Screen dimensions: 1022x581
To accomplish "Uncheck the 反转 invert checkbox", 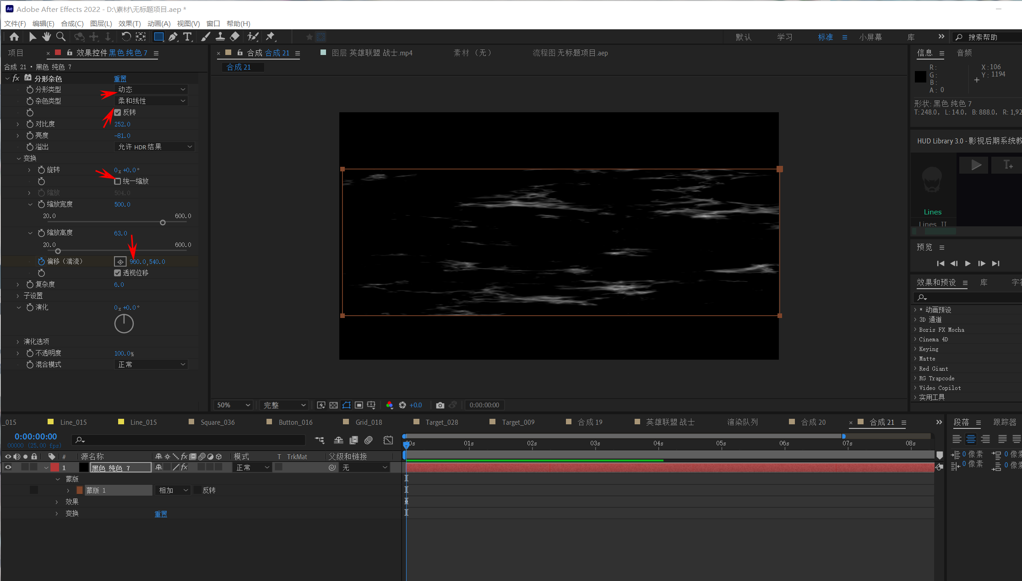I will (118, 113).
